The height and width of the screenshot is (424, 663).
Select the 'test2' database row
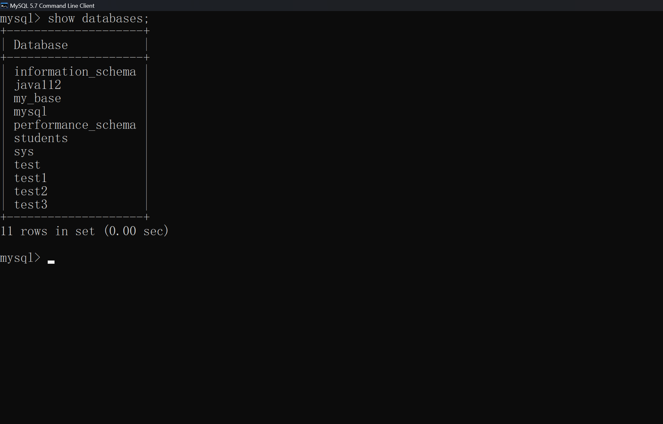point(31,191)
